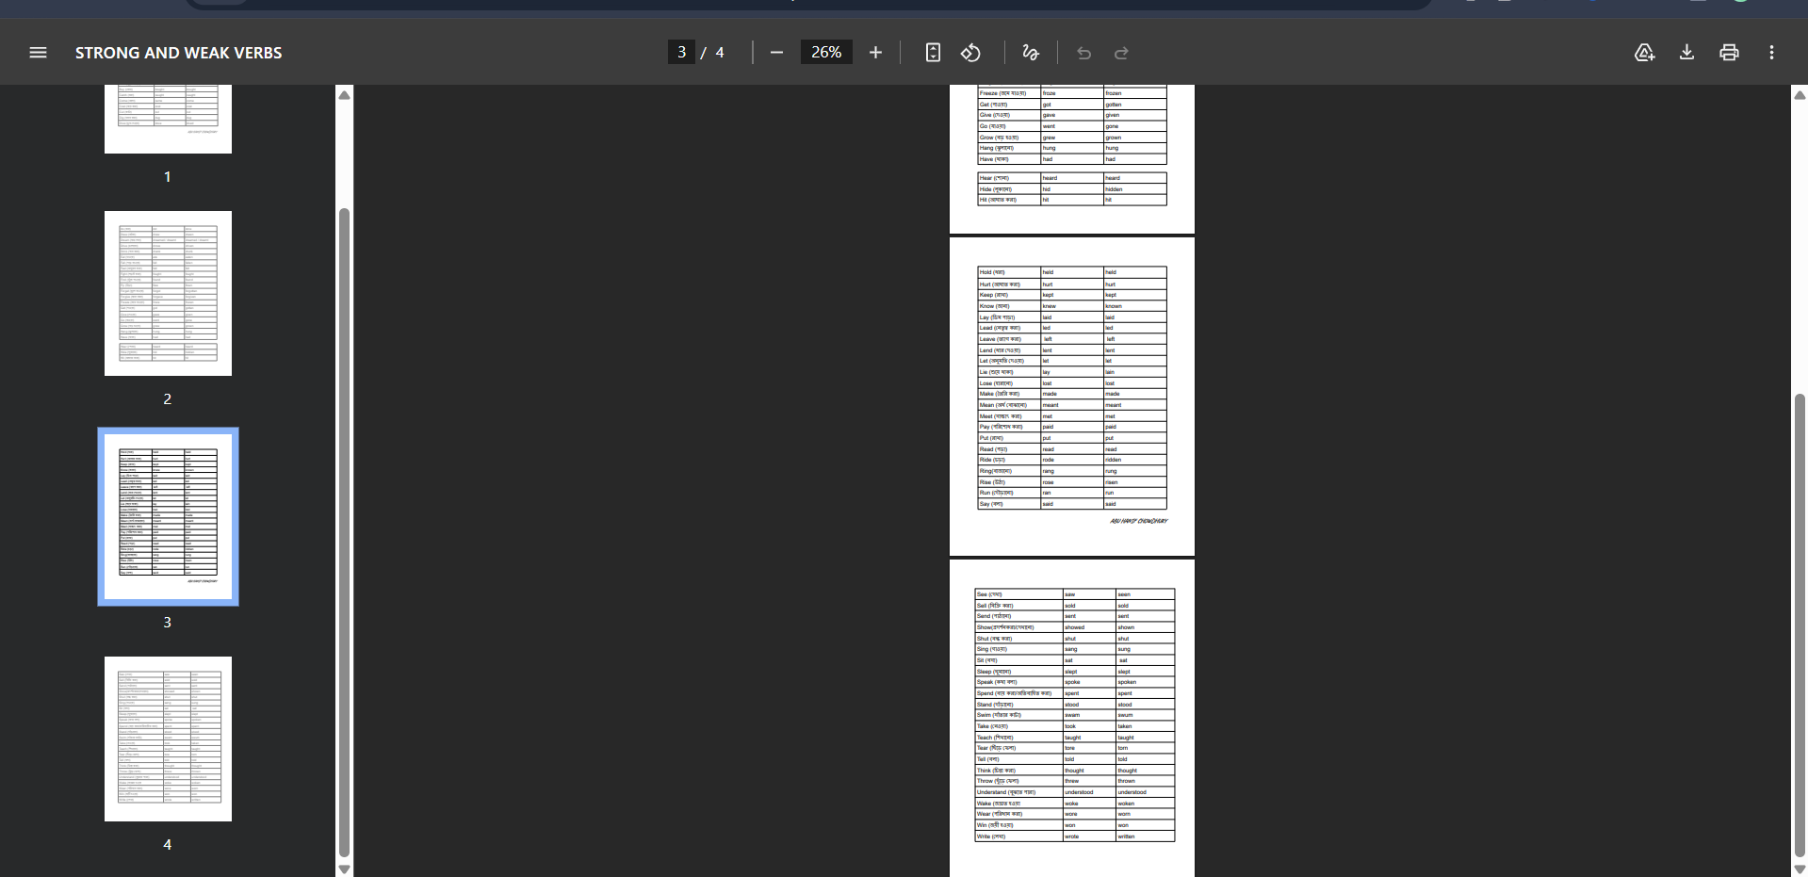Click the fit to page icon

tap(933, 53)
